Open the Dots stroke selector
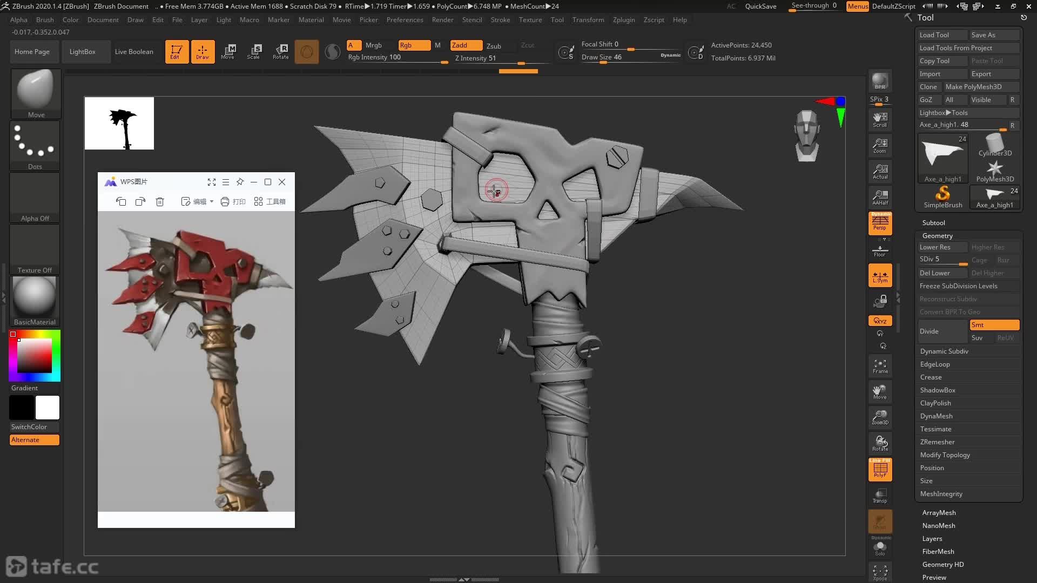The height and width of the screenshot is (583, 1037). coord(35,145)
